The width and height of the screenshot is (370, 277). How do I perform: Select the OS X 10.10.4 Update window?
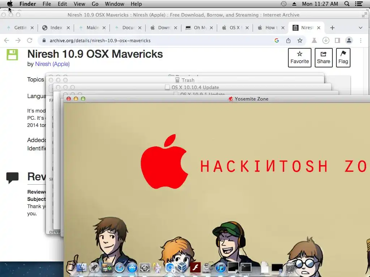click(192, 87)
